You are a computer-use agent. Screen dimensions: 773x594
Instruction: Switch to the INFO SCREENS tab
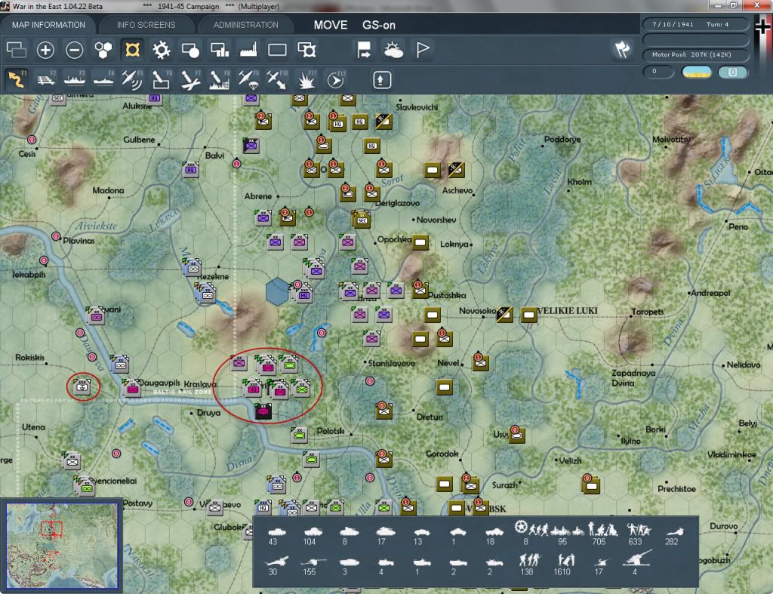point(146,25)
